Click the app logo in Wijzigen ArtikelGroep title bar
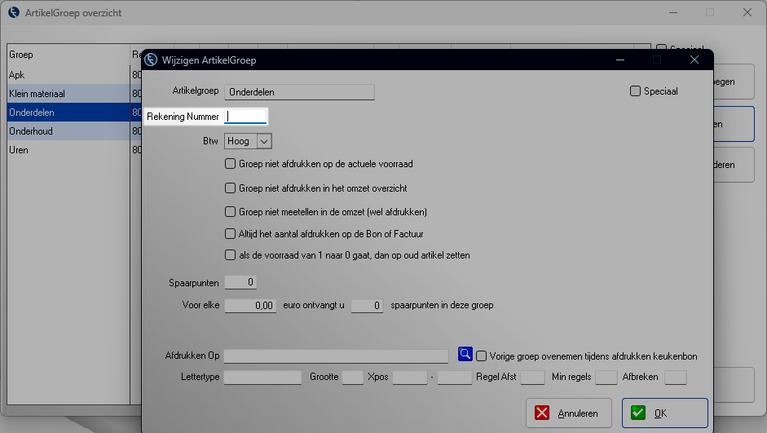The height and width of the screenshot is (433, 767). click(151, 60)
